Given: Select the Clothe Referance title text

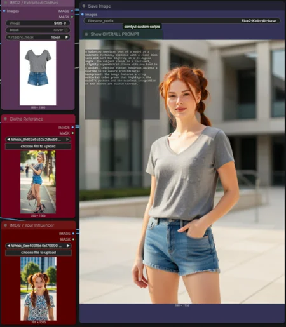Looking at the screenshot, I should tap(26, 119).
